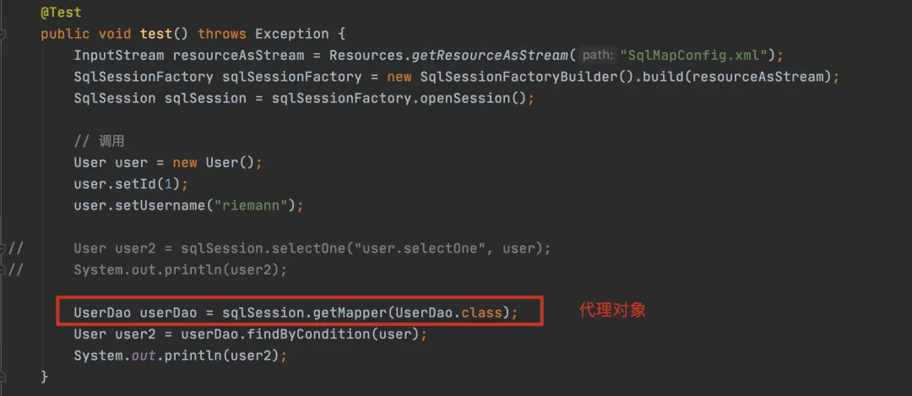Click the getResourceAsStream method call
The image size is (912, 396).
click(491, 56)
